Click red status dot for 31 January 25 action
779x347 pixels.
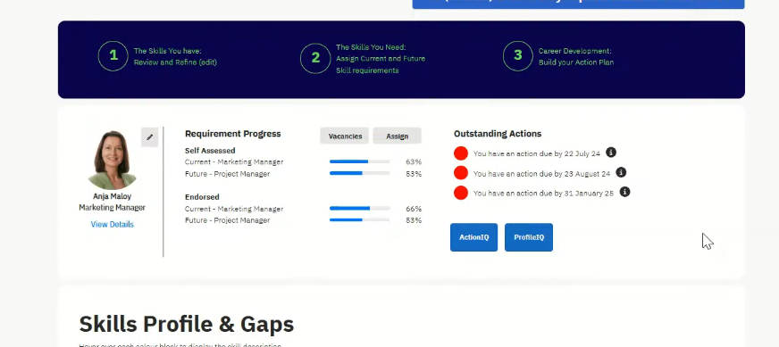(461, 193)
